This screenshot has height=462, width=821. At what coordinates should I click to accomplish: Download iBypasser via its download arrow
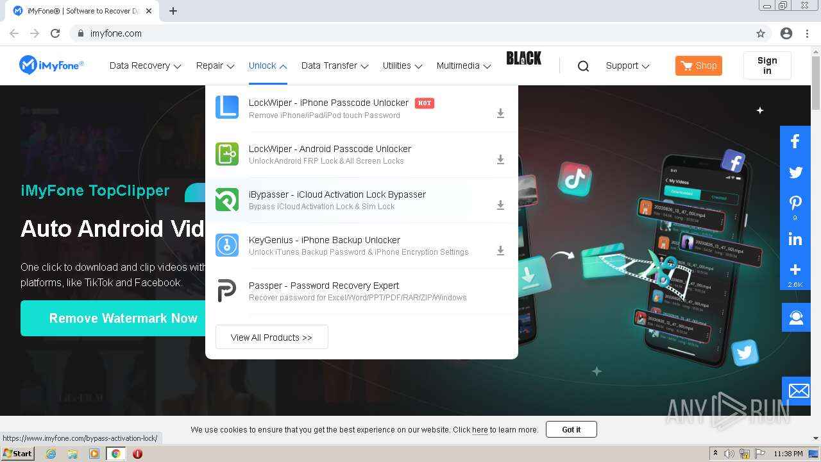[x=500, y=205]
